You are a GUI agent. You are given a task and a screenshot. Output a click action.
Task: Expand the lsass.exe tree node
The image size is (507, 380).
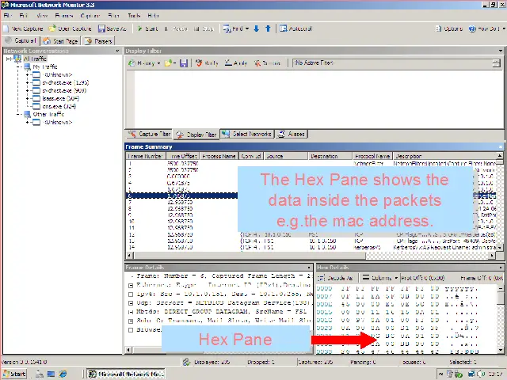[28, 98]
